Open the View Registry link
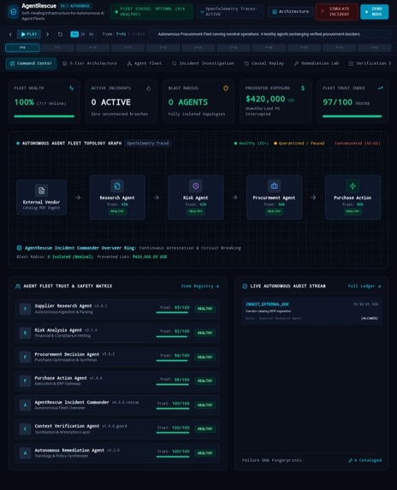 [199, 286]
